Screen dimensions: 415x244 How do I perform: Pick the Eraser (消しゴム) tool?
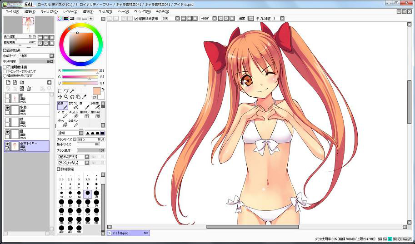click(73, 114)
